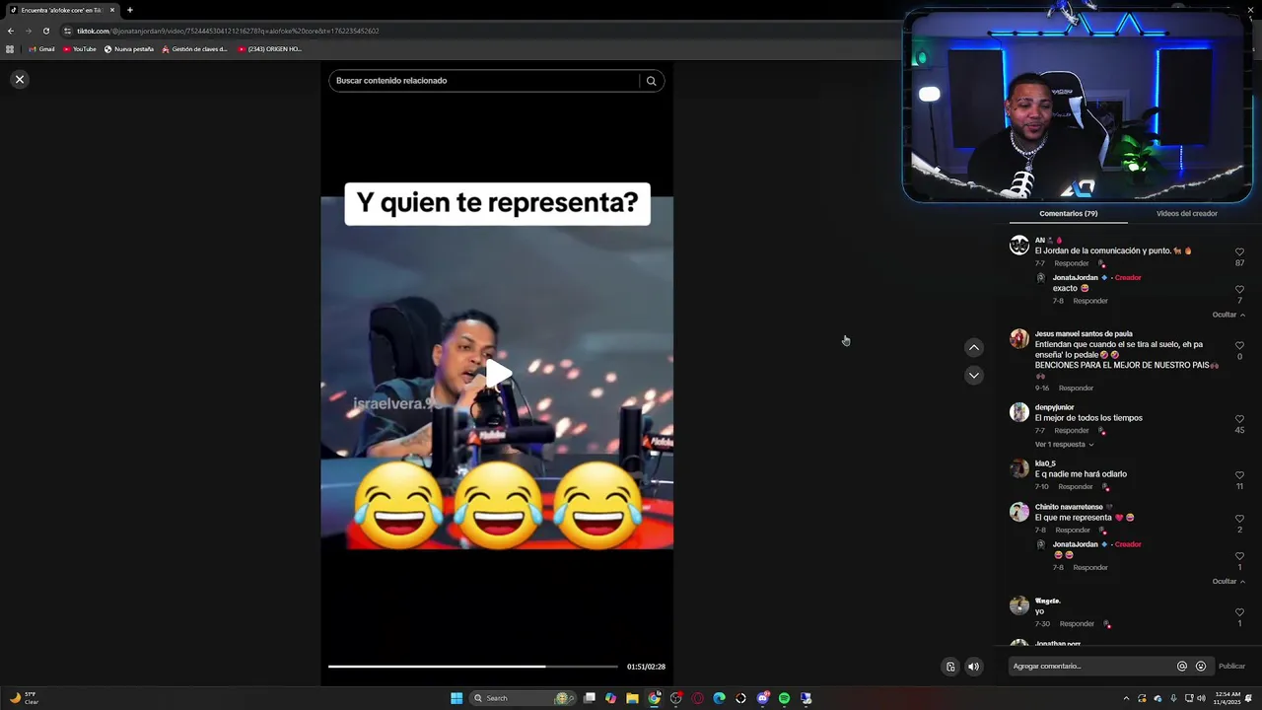The image size is (1262, 710).
Task: Go to previous video with up arrow
Action: coord(974,347)
